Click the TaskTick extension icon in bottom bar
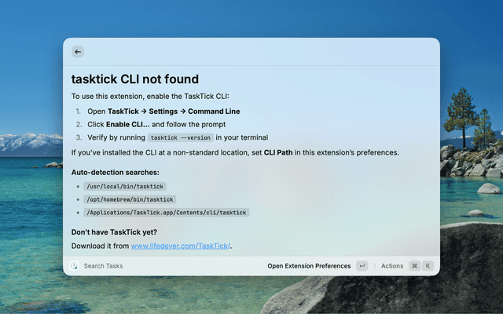The width and height of the screenshot is (503, 314). click(x=74, y=265)
